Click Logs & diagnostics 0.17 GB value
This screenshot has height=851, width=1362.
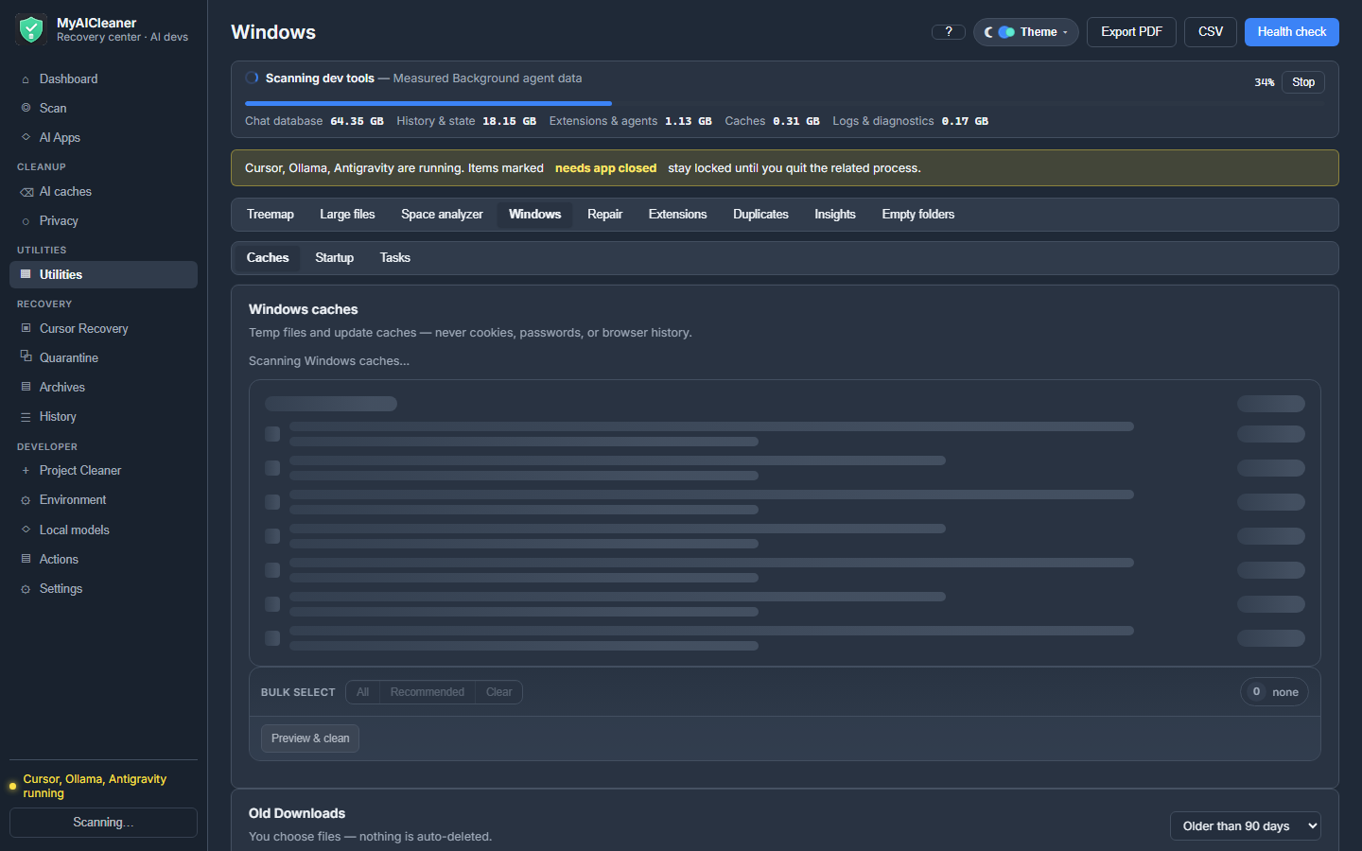(965, 121)
